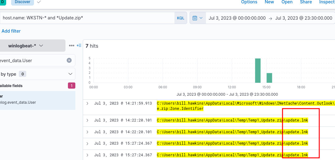Click the checkmark icon beside Discover
The width and height of the screenshot is (335, 160).
39,2
